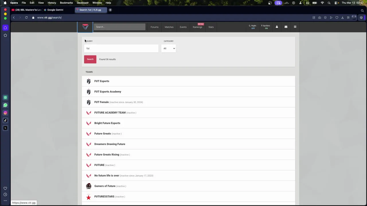Click the Wi-Fi icon in macOS menu bar
Image resolution: width=367 pixels, height=206 pixels.
pos(322,3)
